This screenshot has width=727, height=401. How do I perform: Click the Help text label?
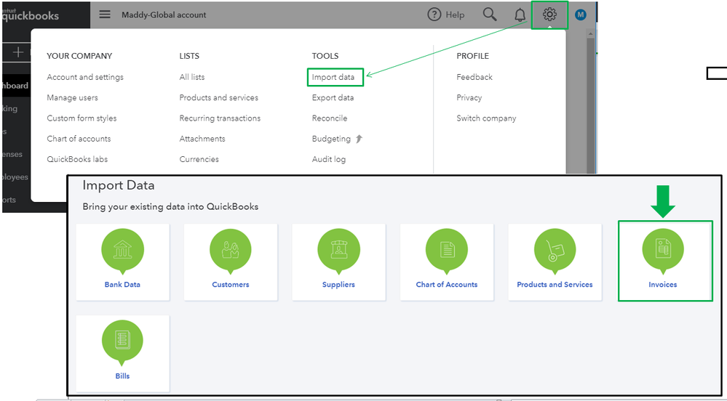(x=455, y=15)
